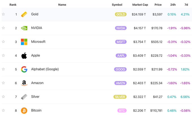
Task: Star the Amazon row
Action: point(3,83)
